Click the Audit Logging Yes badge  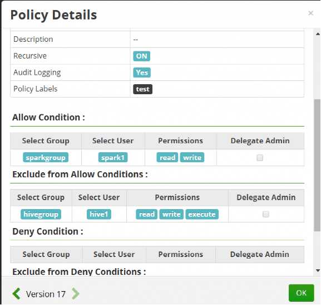(142, 72)
